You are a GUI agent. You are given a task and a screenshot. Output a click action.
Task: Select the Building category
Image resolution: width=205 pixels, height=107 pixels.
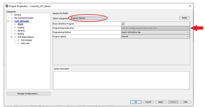pyautogui.click(x=21, y=34)
